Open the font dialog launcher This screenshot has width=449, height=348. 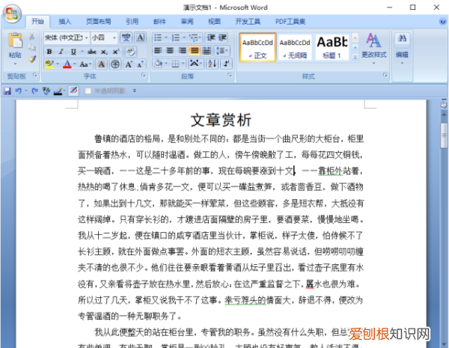[x=143, y=75]
